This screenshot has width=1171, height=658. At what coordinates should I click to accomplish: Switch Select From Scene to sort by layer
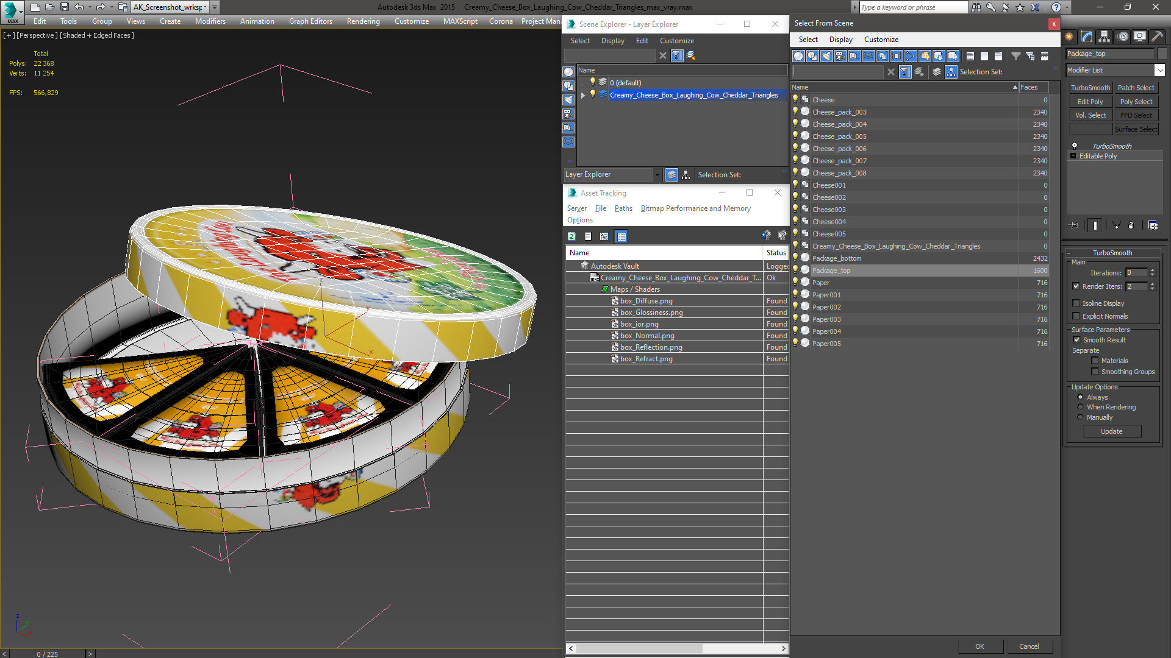[937, 72]
